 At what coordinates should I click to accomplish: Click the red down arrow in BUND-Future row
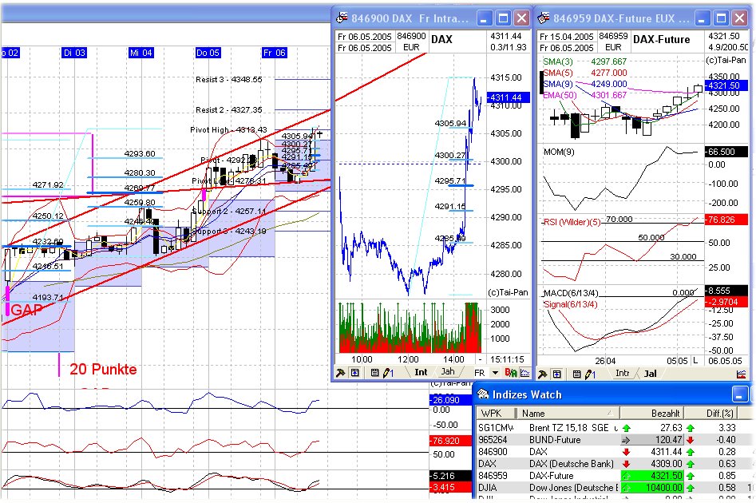(x=691, y=440)
